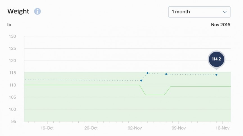Select the highest data point near 115 lb
This screenshot has width=243, height=136.
click(147, 73)
